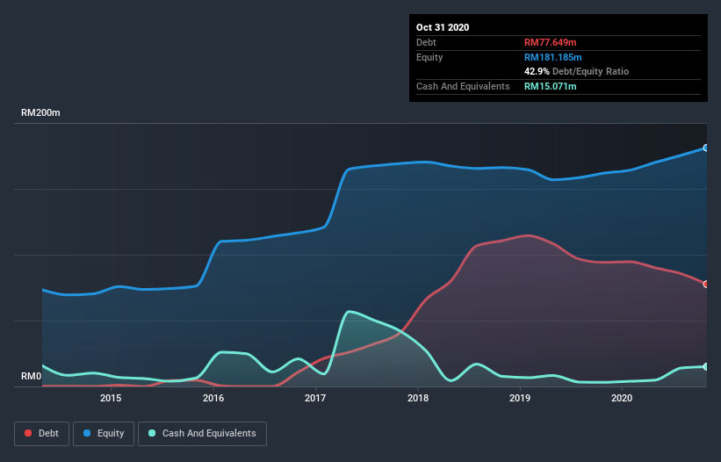Viewport: 721px width, 462px height.
Task: Click Cash And Equivalents label in tooltip
Action: pos(463,86)
